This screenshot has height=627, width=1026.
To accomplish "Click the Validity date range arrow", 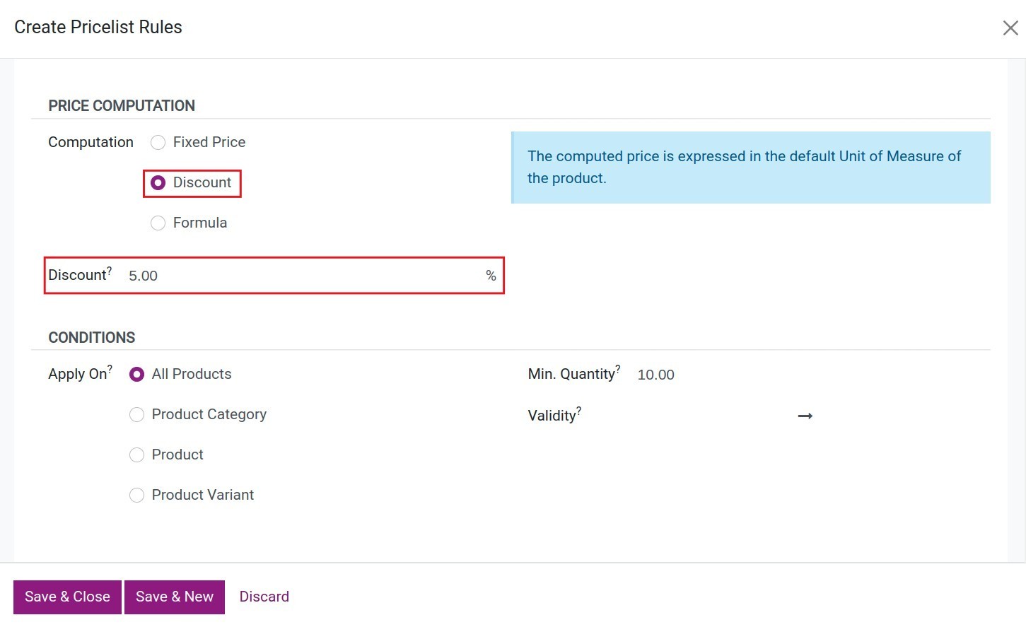I will click(x=805, y=416).
